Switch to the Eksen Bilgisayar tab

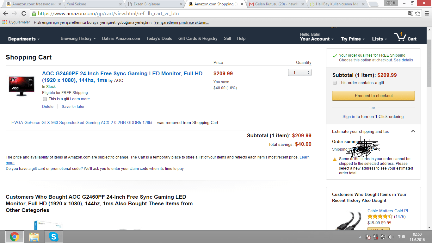pyautogui.click(x=154, y=4)
